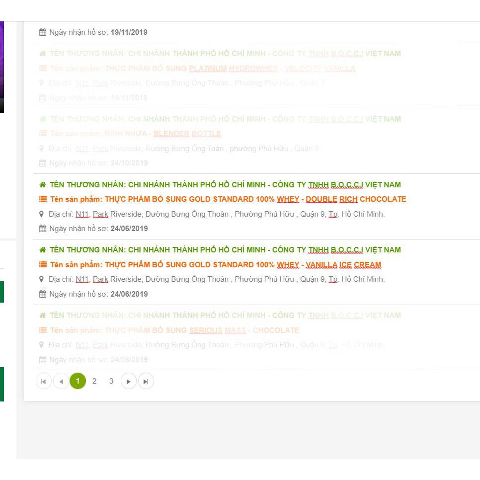Click calendar icon next to date 24/10/2019
The width and height of the screenshot is (480, 480).
click(x=43, y=163)
